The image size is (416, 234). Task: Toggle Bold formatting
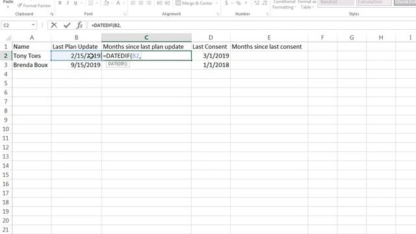60,3
